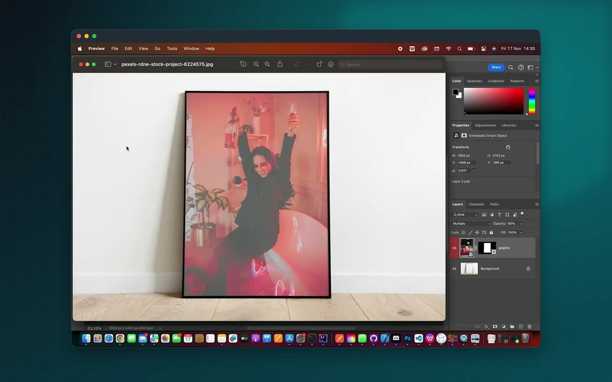Open Preview Markup toolbar icon
The height and width of the screenshot is (382, 612).
(x=331, y=64)
